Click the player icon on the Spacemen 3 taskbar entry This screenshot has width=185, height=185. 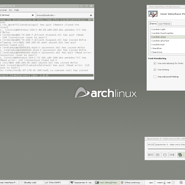(x=72, y=183)
